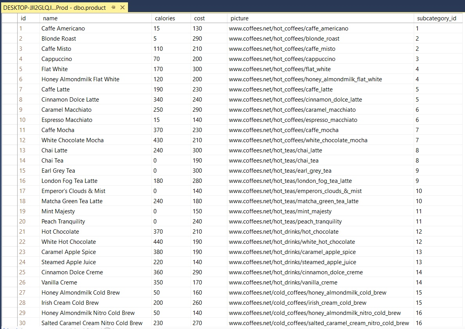Click cost value 260 for Irish Cream Cold Brew
The height and width of the screenshot is (329, 465).
point(209,303)
